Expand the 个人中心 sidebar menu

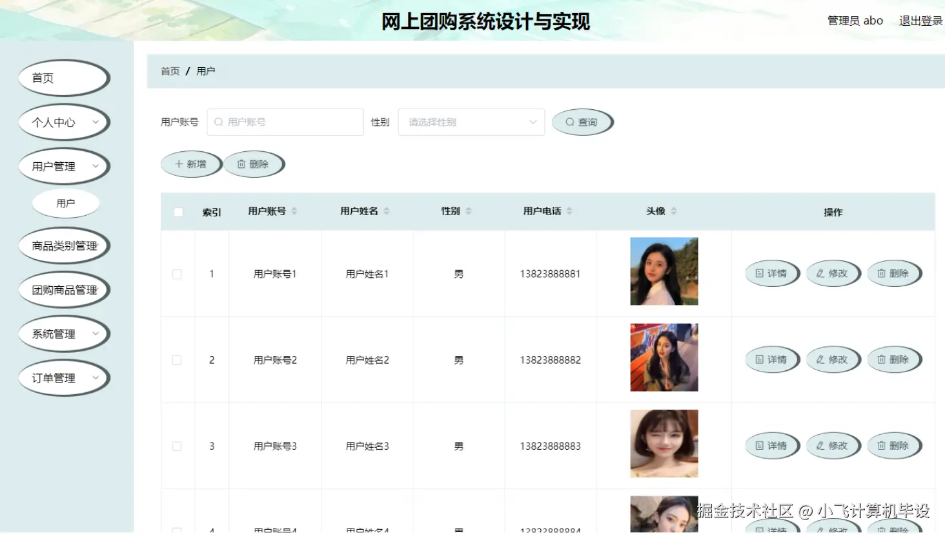64,122
